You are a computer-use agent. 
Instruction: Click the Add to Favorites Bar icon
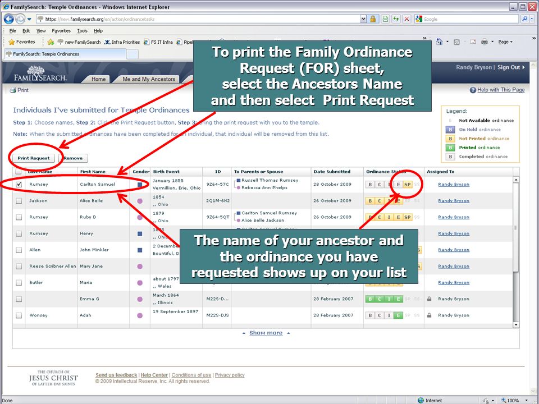(x=51, y=42)
